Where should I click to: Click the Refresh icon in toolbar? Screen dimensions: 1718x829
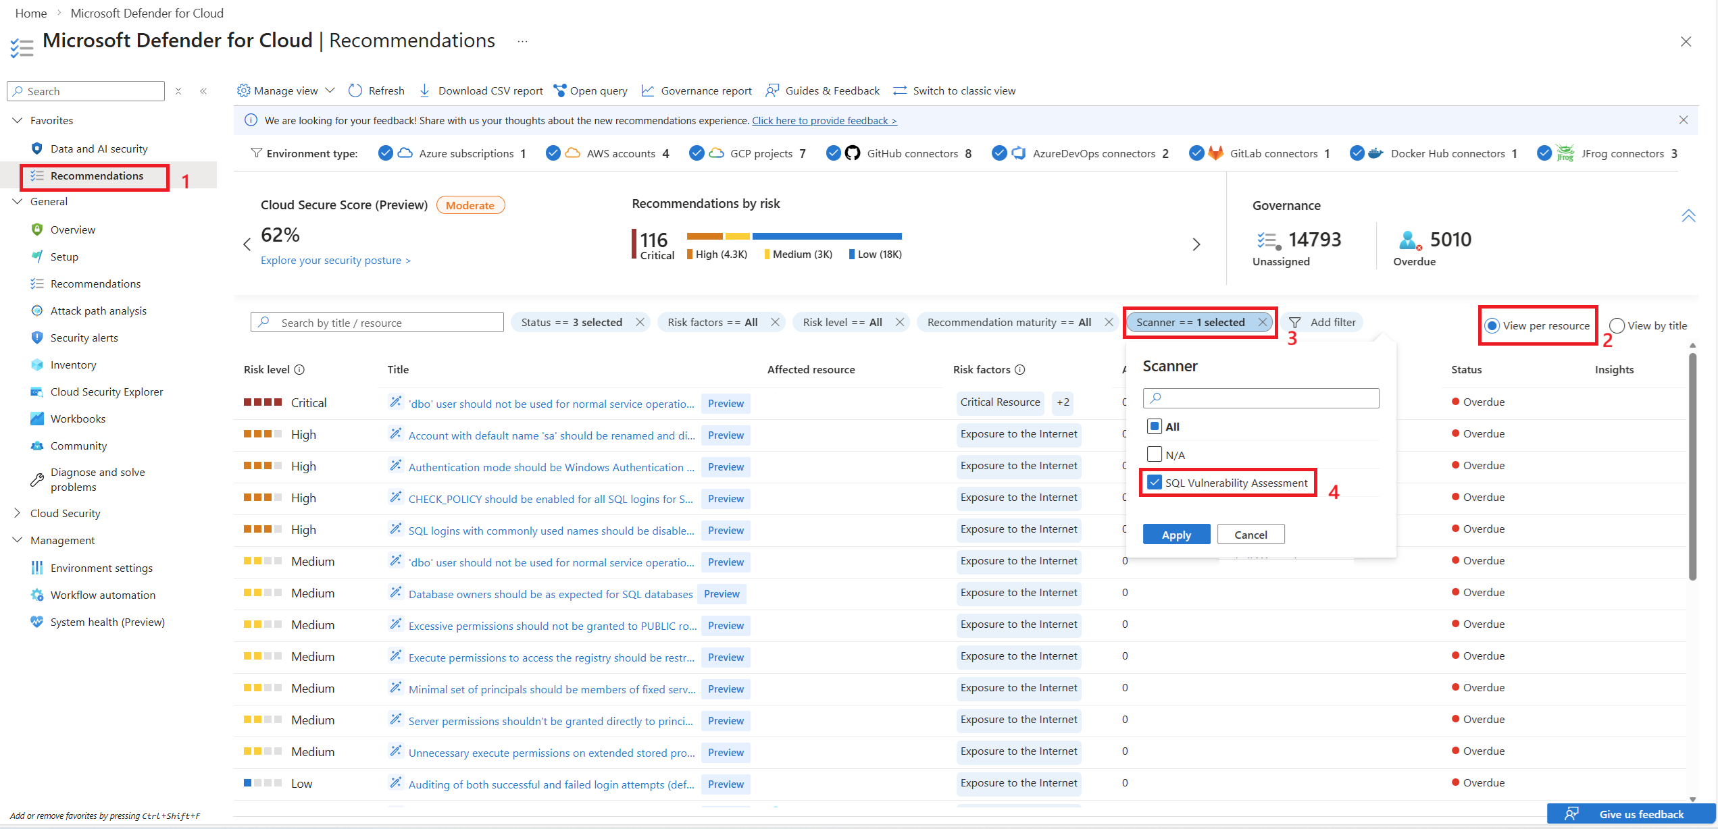(355, 90)
